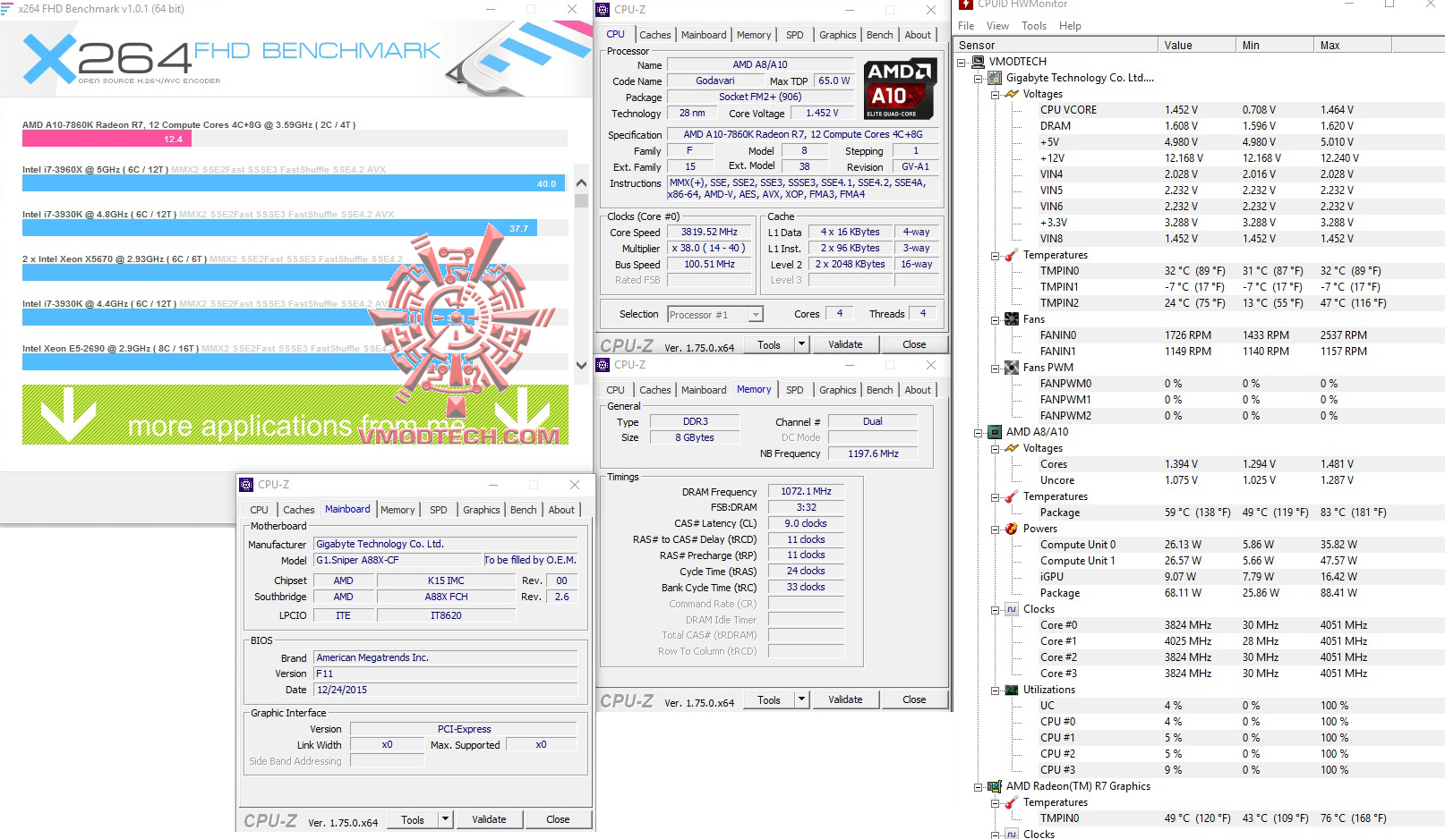Image resolution: width=1445 pixels, height=839 pixels.
Task: Switch to About tab in Memory CPU-Z window
Action: click(x=918, y=390)
